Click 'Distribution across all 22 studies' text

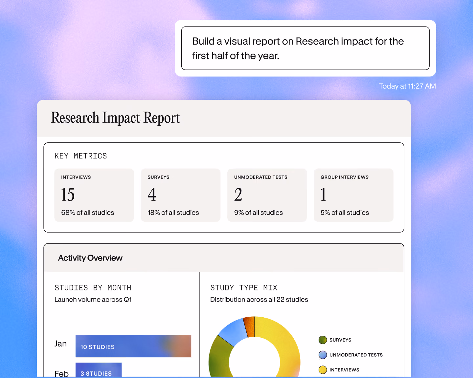(259, 300)
